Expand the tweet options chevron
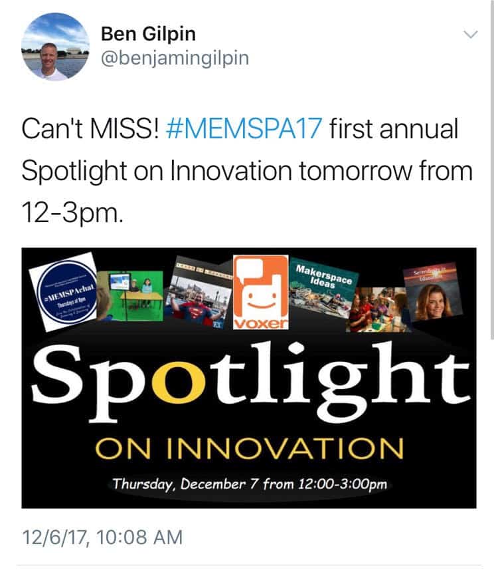 (x=469, y=34)
